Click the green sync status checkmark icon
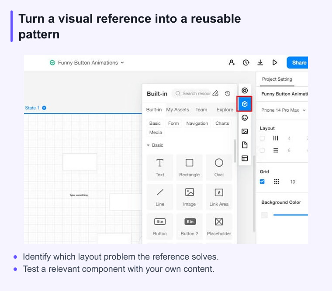This screenshot has height=291, width=332. click(52, 62)
